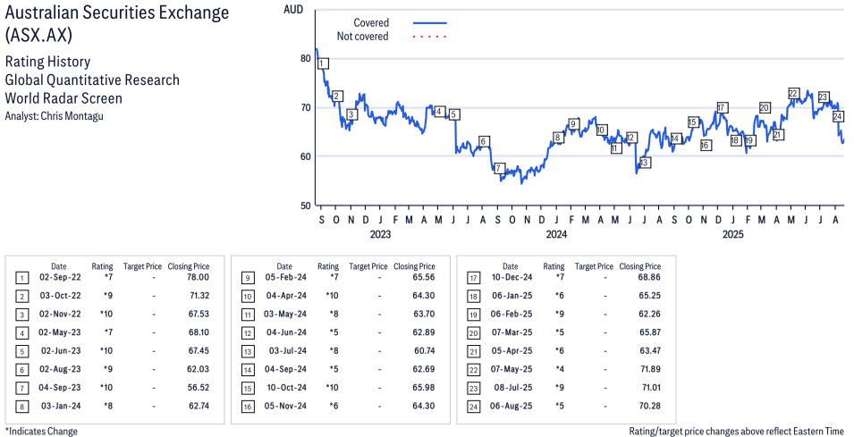Select marker 10 on the price chart

[x=601, y=130]
